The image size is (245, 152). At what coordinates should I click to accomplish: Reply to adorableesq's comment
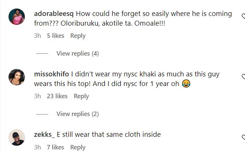[78, 36]
